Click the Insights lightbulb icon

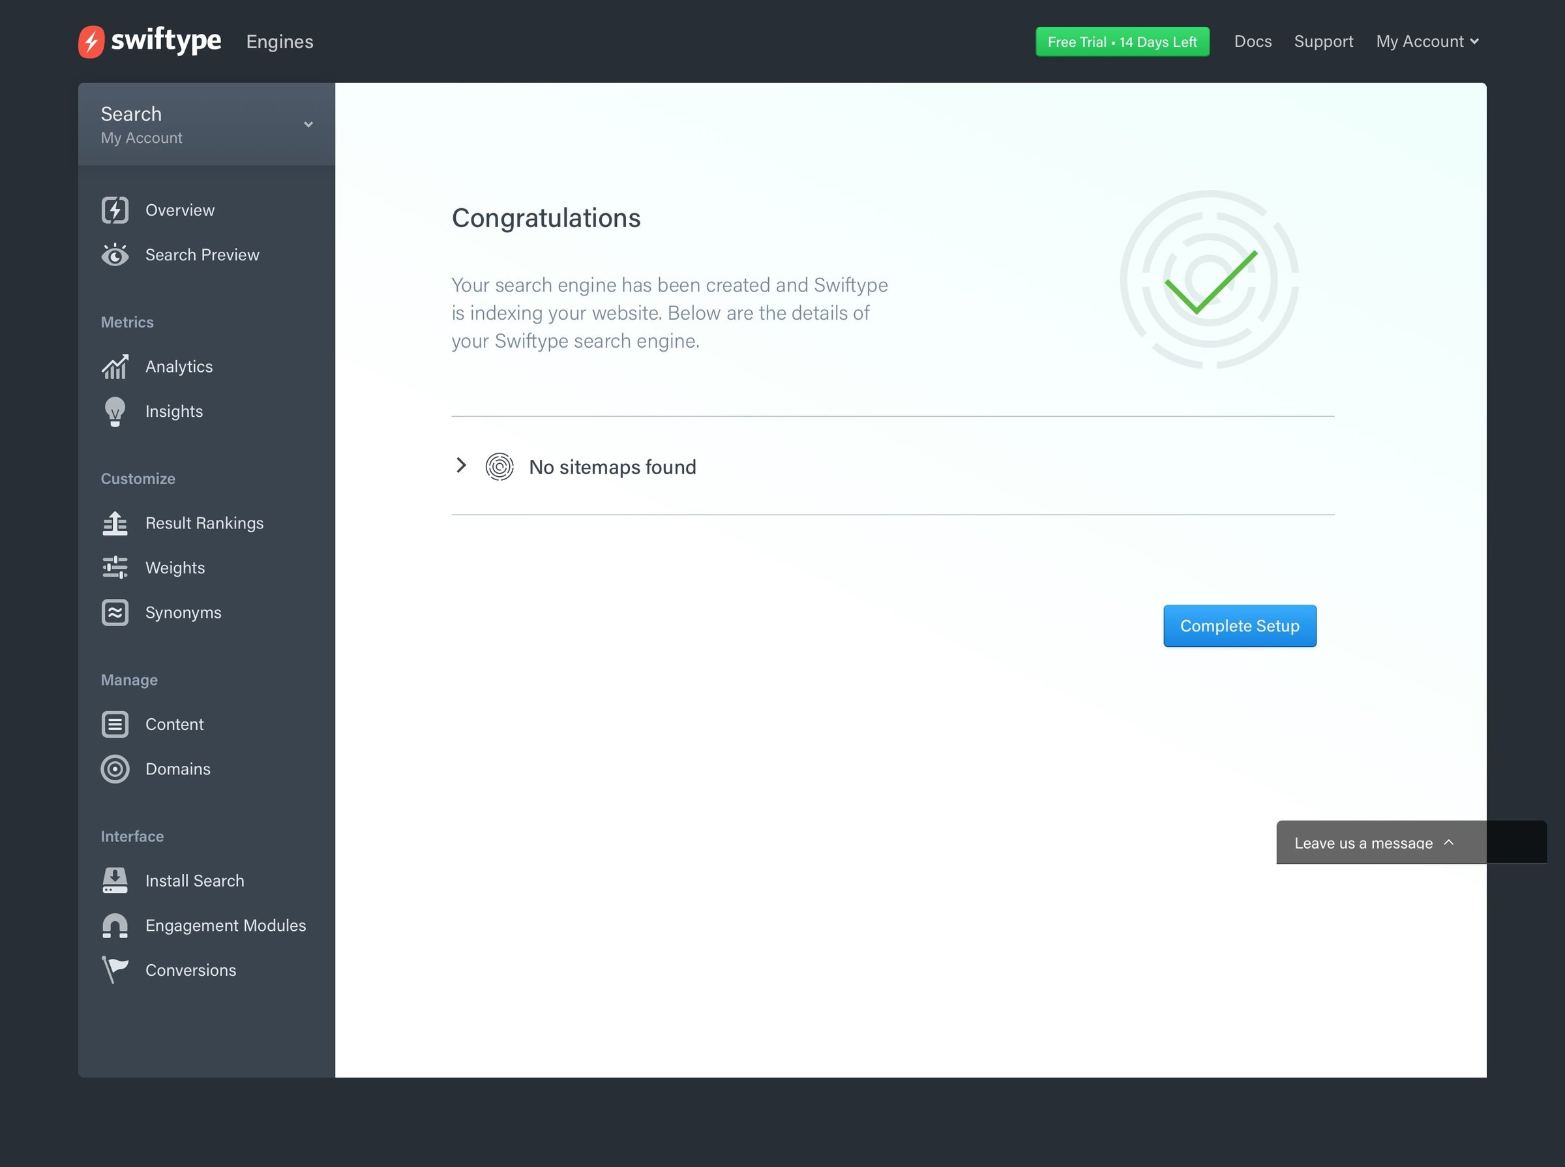click(x=115, y=412)
